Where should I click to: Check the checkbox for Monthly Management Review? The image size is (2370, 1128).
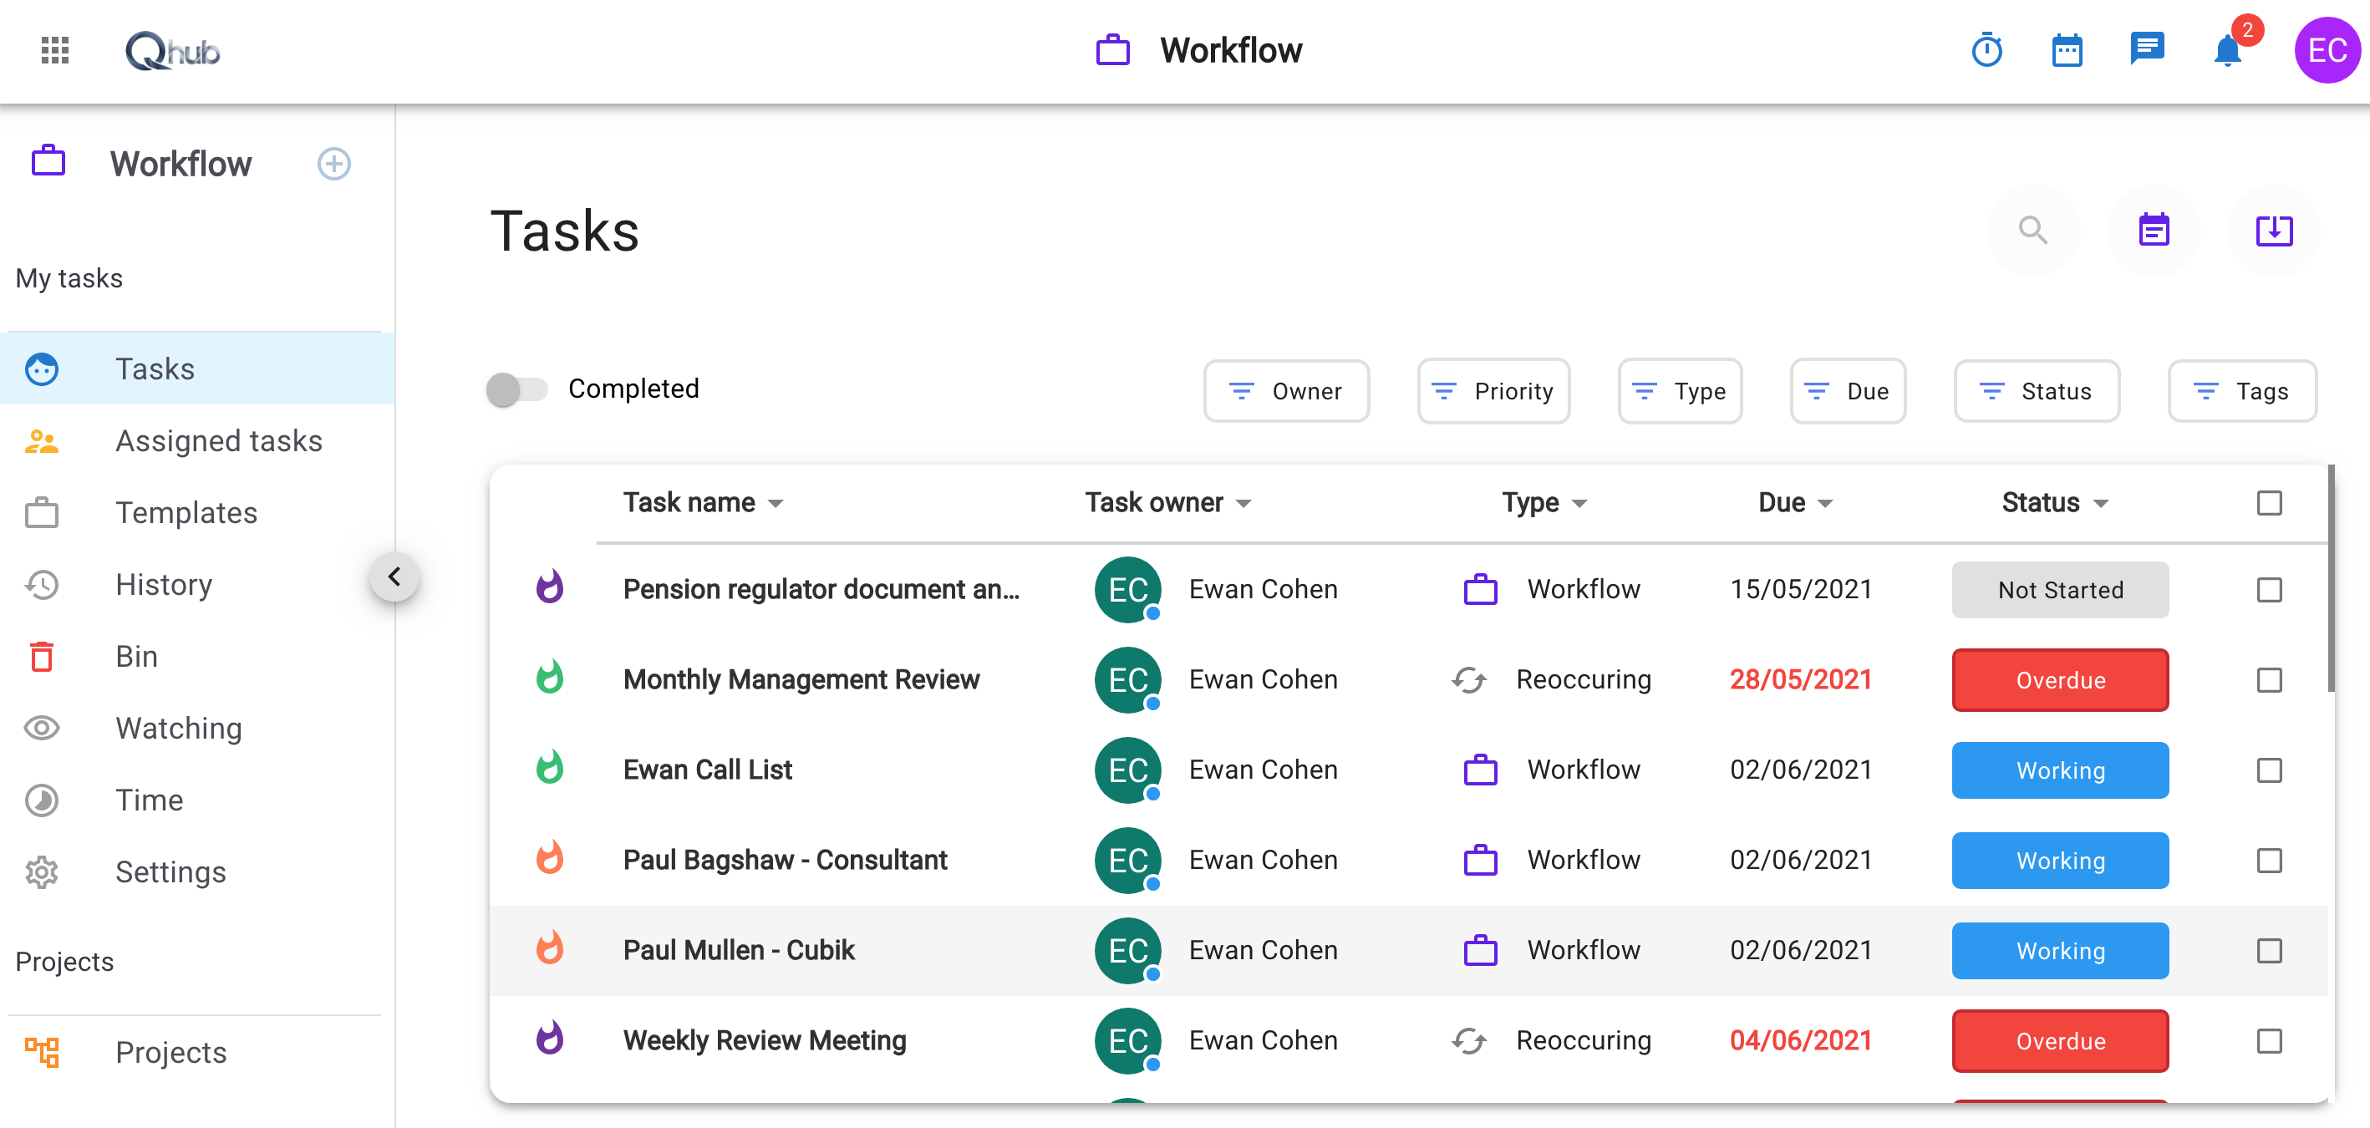[2271, 680]
